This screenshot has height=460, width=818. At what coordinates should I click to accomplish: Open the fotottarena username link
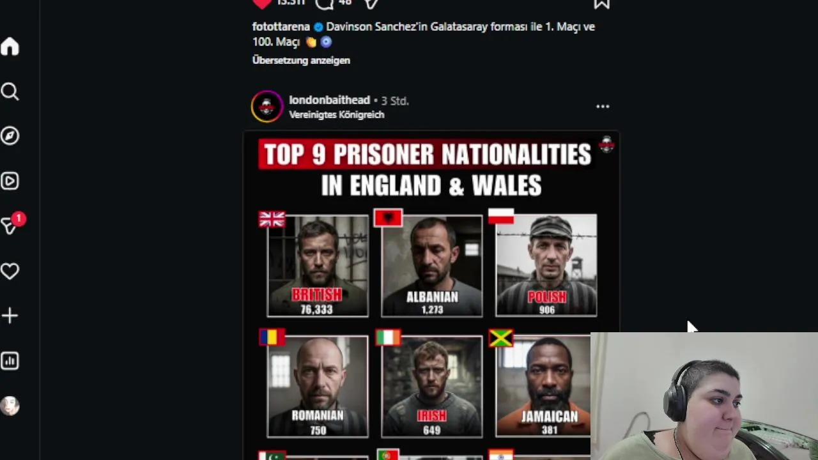click(x=281, y=27)
